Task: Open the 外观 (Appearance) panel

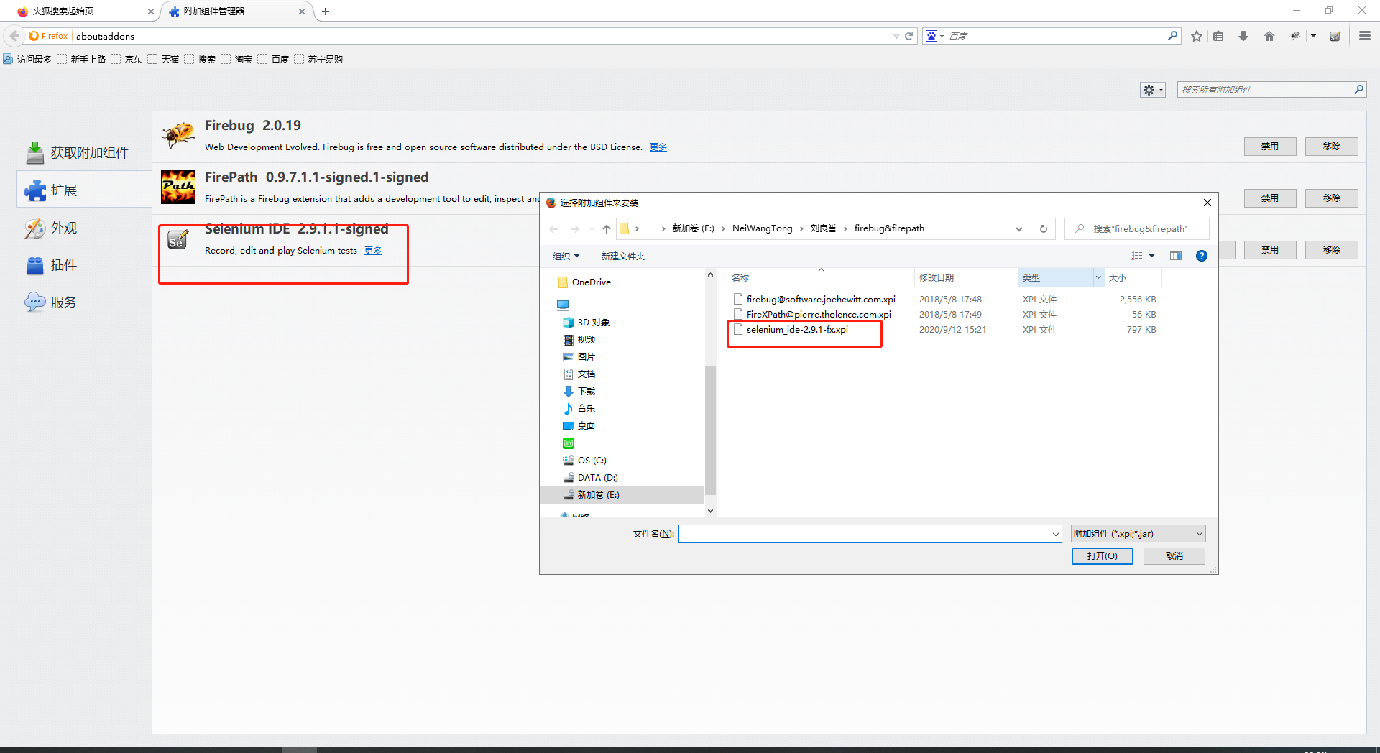Action: (x=63, y=228)
